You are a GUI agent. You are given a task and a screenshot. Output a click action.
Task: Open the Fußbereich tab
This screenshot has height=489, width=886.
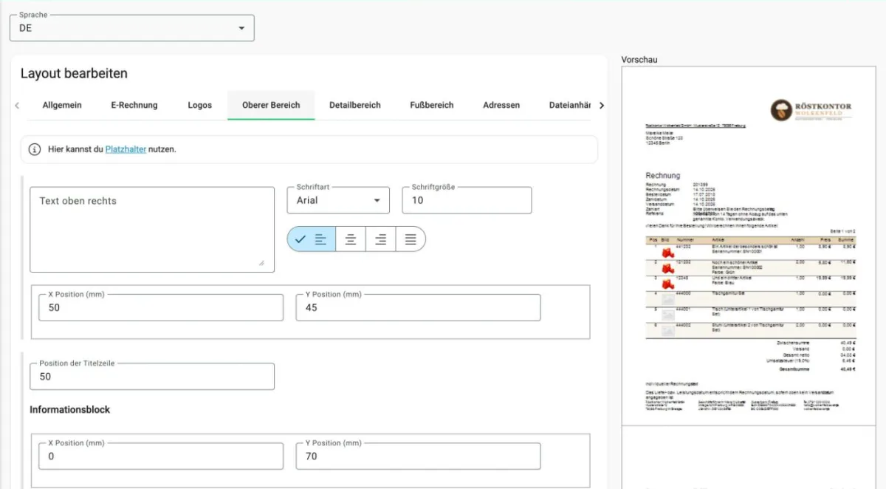[432, 105]
